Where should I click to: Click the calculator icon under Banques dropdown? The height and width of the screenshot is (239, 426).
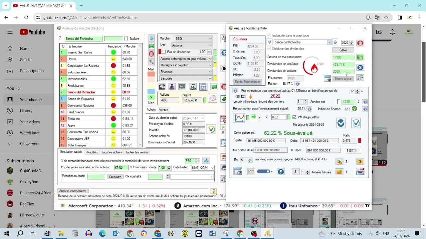pyautogui.click(x=203, y=87)
